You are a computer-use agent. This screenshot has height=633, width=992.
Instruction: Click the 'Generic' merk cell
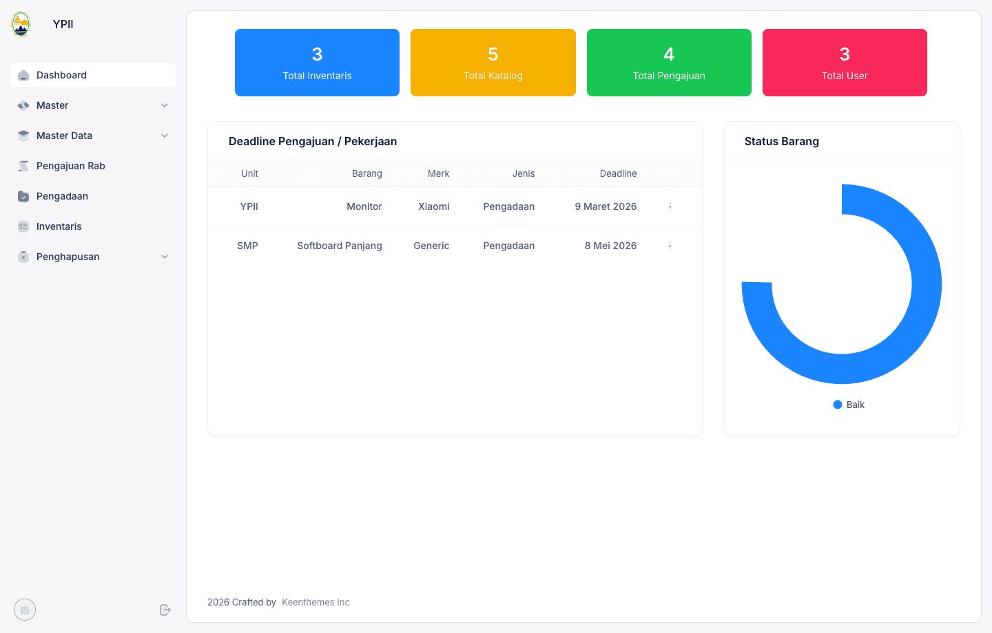tap(431, 246)
